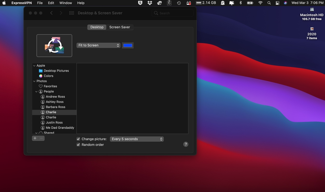The height and width of the screenshot is (192, 325).
Task: Open Spotlight search in the menu bar
Action: pyautogui.click(x=269, y=3)
